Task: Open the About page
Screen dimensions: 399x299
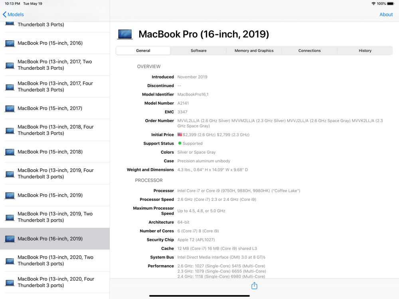Action: click(x=386, y=14)
